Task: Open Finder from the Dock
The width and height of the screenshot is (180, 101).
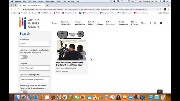Action: 17,97
